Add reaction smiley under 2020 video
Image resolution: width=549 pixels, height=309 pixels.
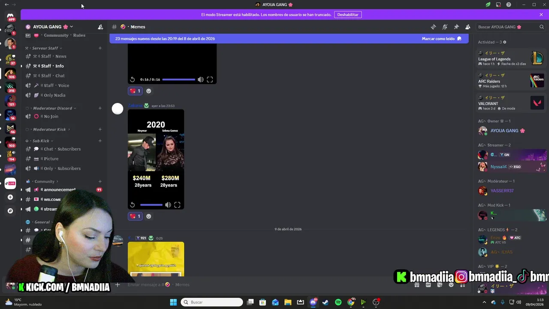pyautogui.click(x=149, y=216)
